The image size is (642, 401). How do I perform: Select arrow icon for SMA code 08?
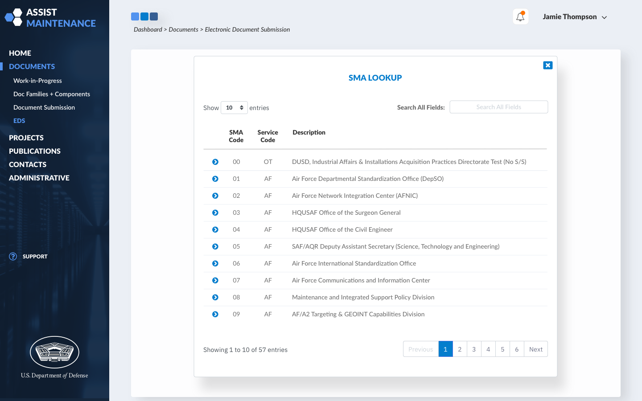(215, 297)
